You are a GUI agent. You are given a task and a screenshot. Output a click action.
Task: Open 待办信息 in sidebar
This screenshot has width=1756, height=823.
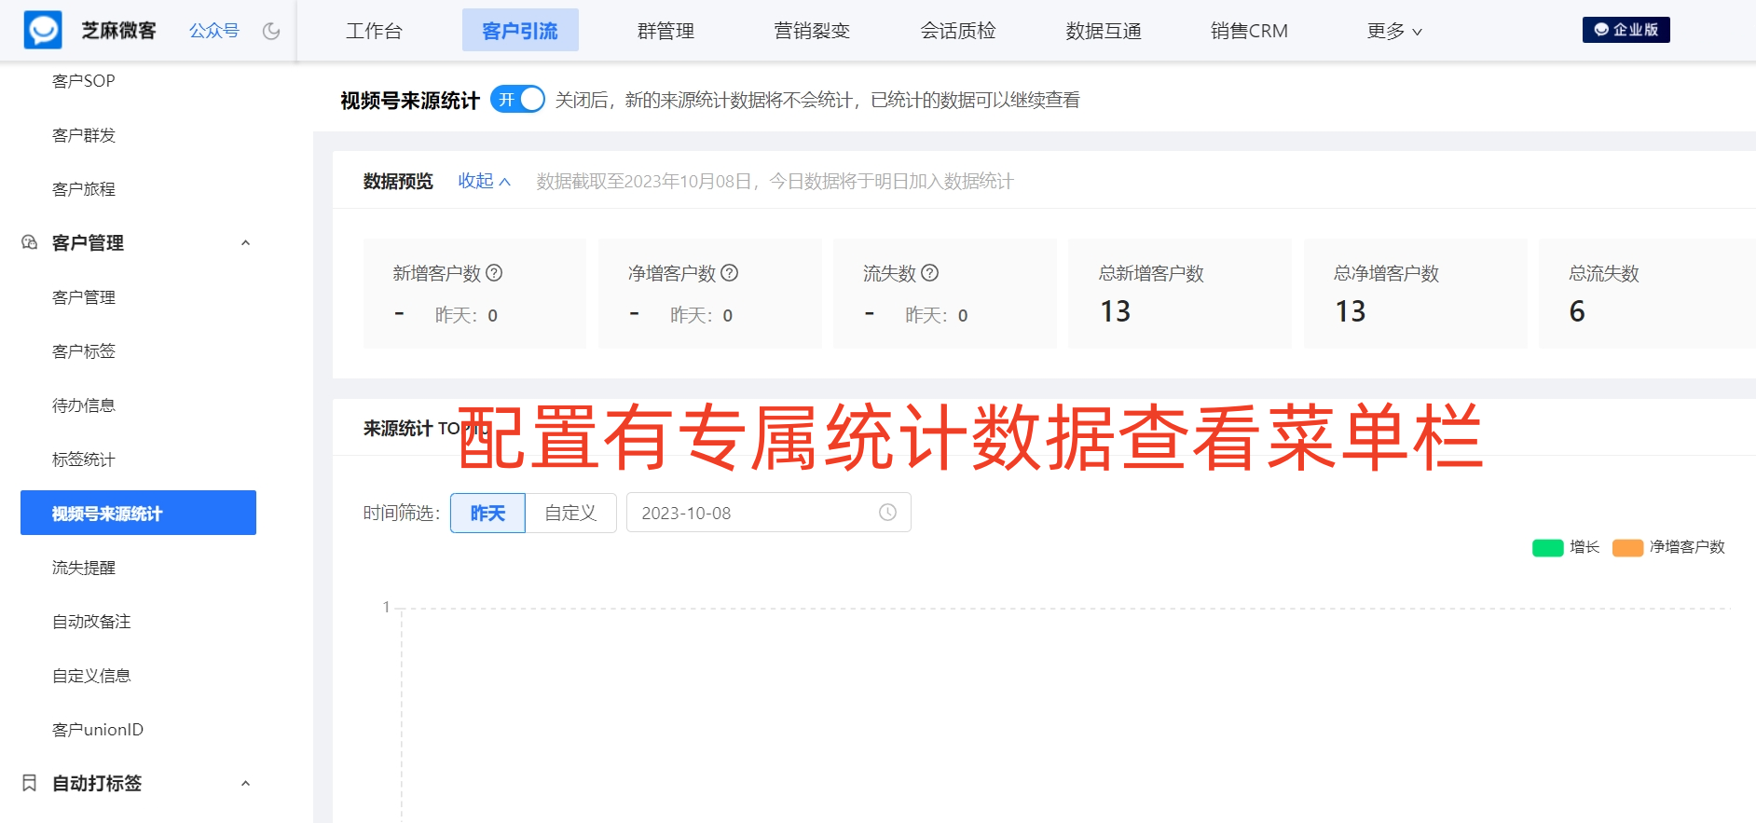(84, 405)
